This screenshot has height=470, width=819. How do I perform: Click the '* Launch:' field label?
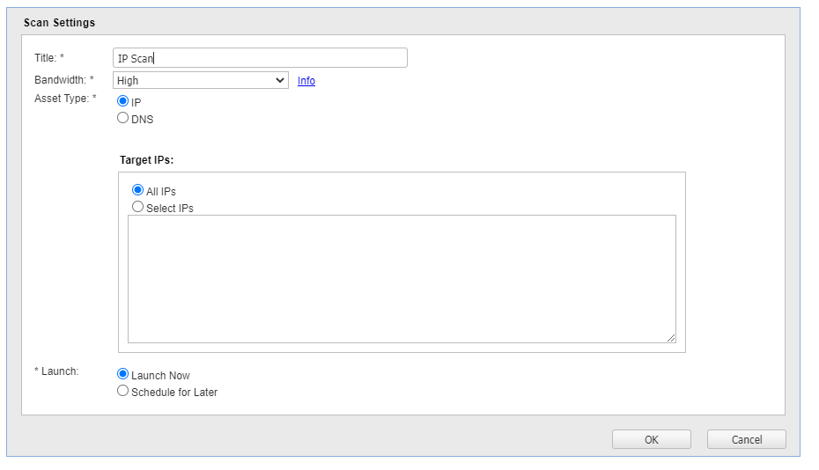click(56, 371)
